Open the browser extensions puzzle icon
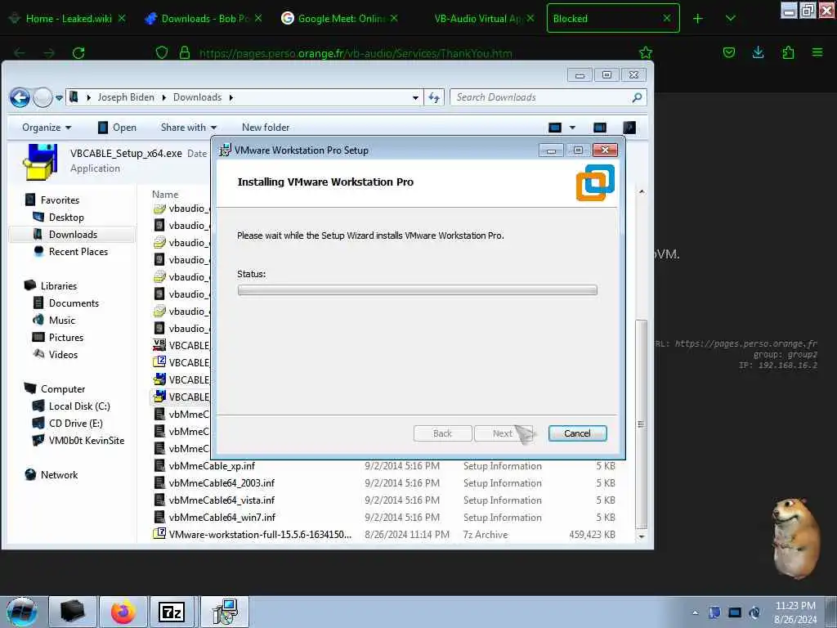 click(788, 52)
